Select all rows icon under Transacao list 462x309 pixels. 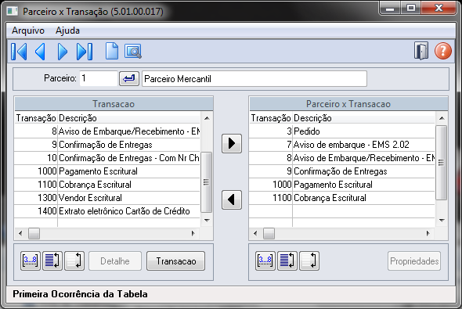[x=52, y=260]
